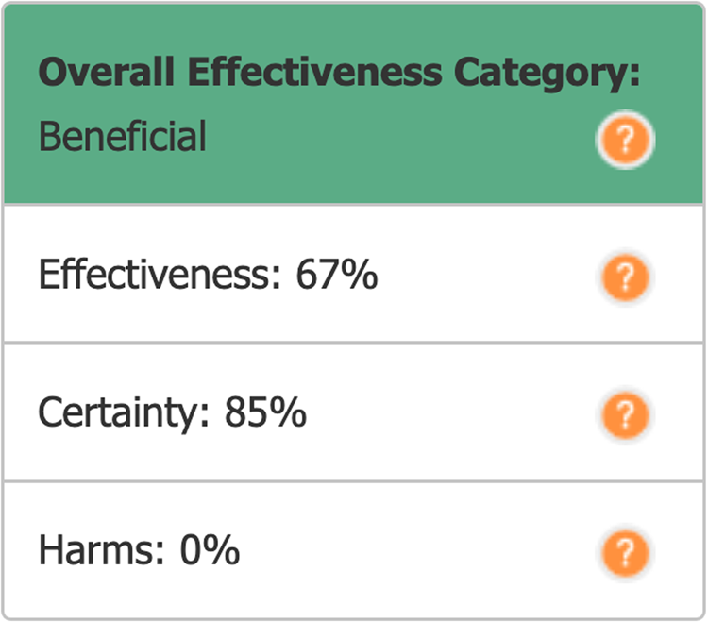
Task: Click the 85% certainty value
Action: tap(265, 413)
